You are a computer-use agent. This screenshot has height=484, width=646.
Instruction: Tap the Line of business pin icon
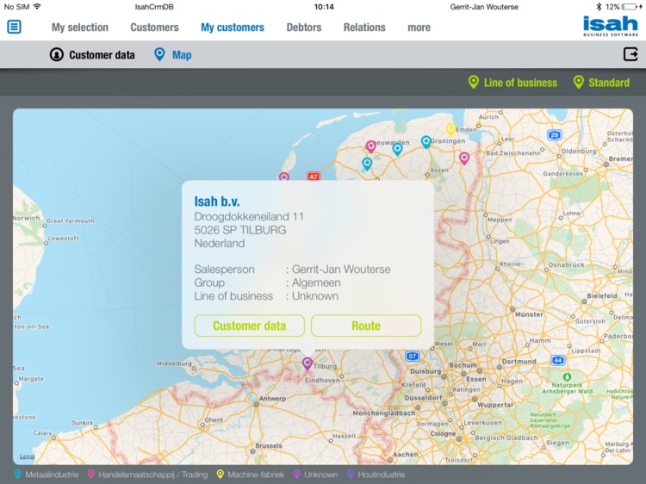coord(474,82)
